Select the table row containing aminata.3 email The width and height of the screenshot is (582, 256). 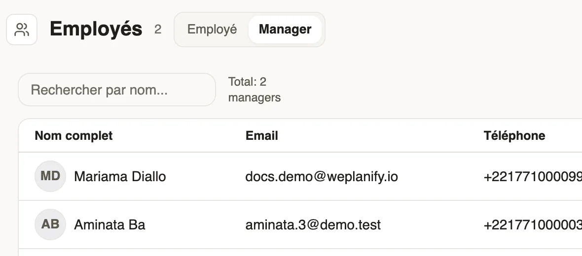pos(300,224)
